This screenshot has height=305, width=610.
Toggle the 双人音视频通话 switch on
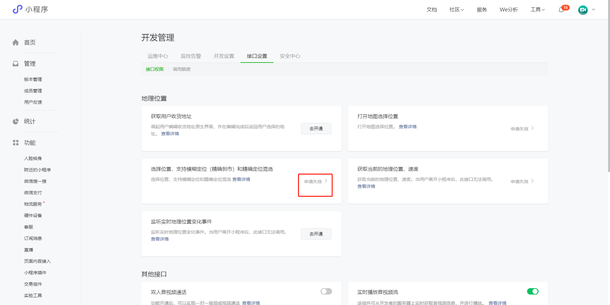(326, 291)
